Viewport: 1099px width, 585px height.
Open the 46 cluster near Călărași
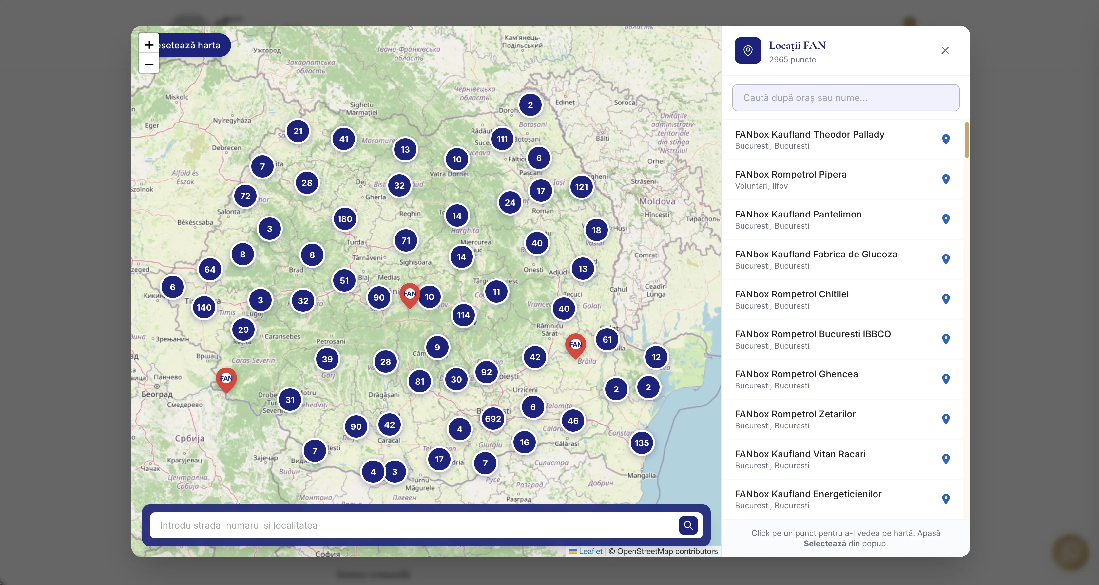pyautogui.click(x=573, y=421)
